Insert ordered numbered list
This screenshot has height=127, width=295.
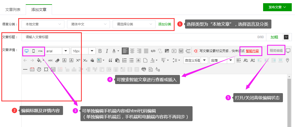124,60
